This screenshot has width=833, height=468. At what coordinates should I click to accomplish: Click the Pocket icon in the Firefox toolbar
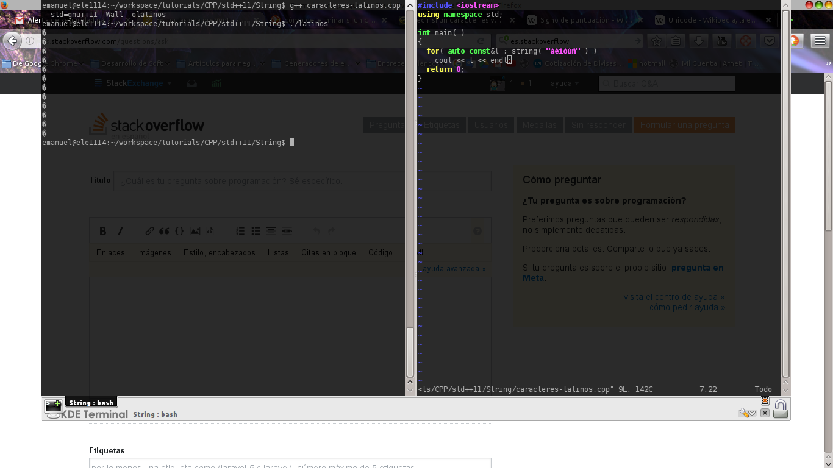click(769, 41)
